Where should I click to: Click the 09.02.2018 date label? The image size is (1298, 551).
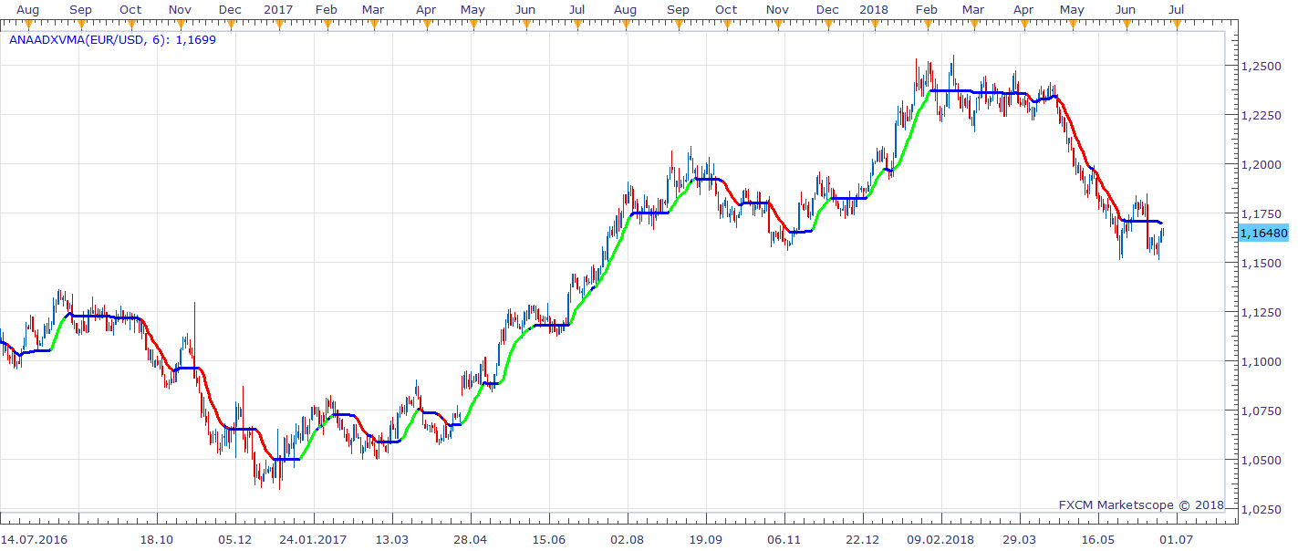click(x=940, y=540)
